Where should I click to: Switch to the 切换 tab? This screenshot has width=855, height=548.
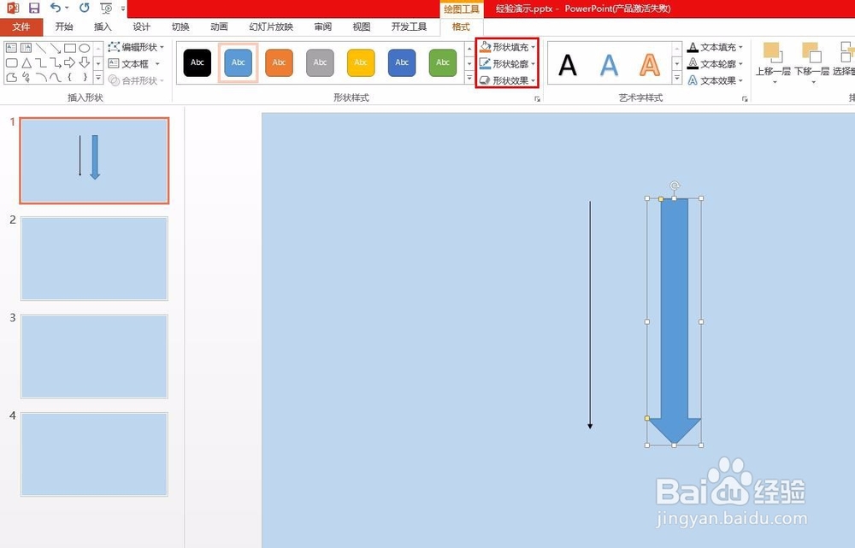click(180, 27)
